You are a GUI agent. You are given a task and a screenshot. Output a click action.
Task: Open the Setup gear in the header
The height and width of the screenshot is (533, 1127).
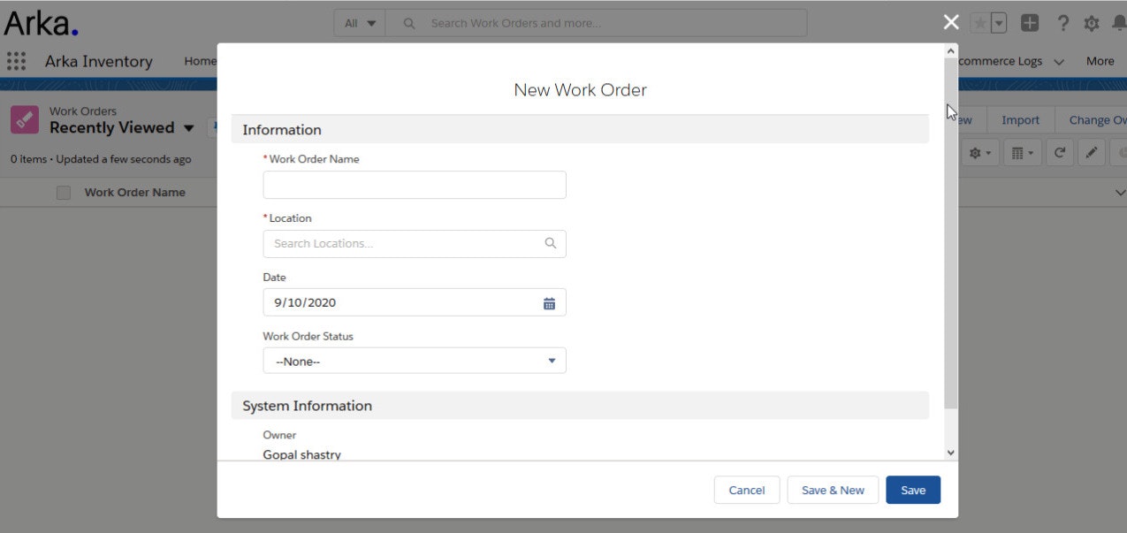[1092, 23]
